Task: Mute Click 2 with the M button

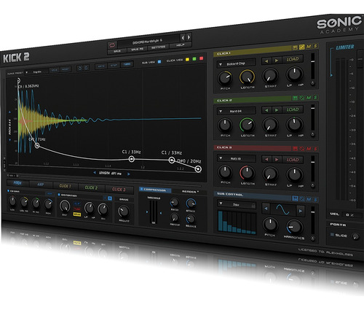Action: [309, 98]
